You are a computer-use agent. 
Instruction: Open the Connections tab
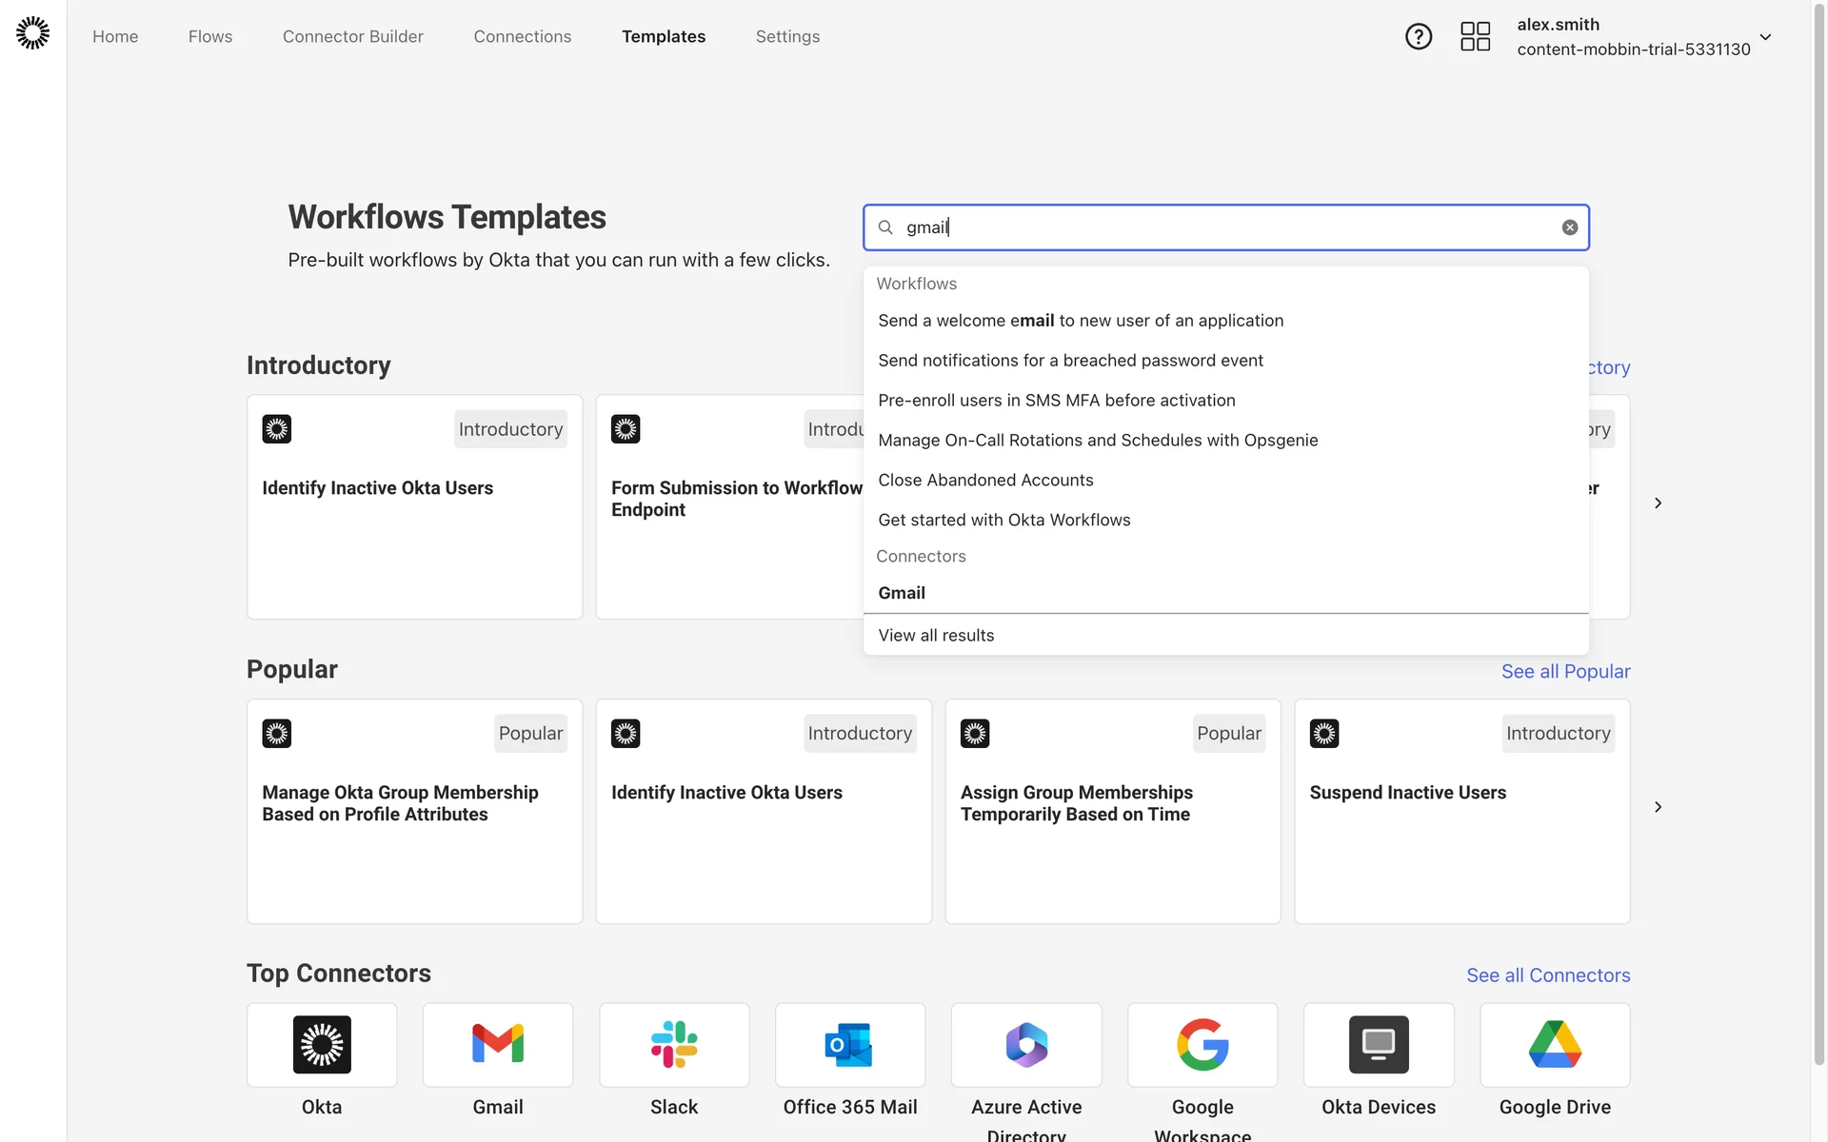point(522,36)
